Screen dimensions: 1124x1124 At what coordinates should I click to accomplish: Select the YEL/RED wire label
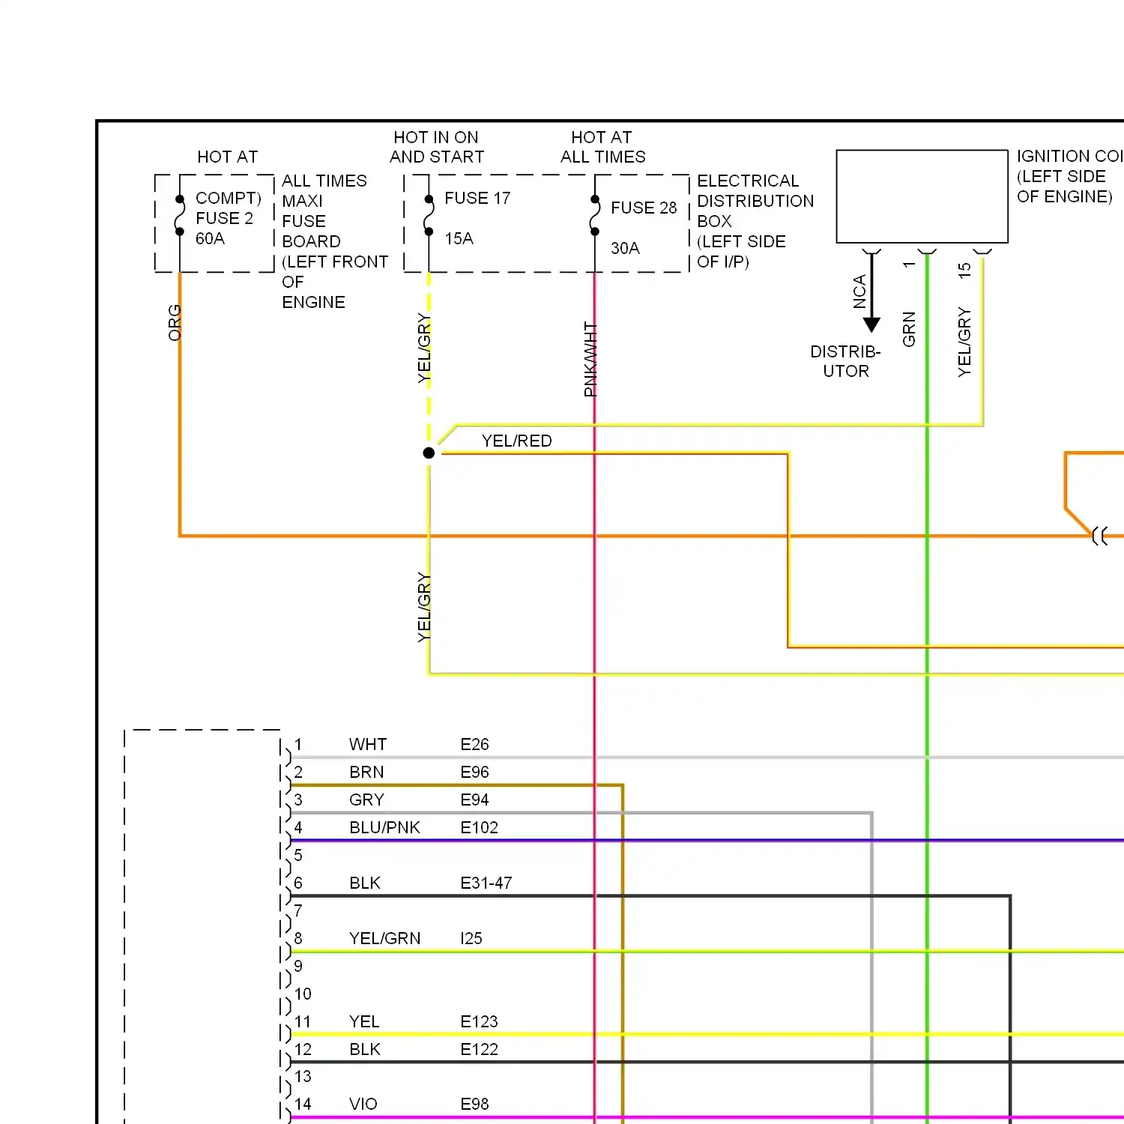point(516,441)
